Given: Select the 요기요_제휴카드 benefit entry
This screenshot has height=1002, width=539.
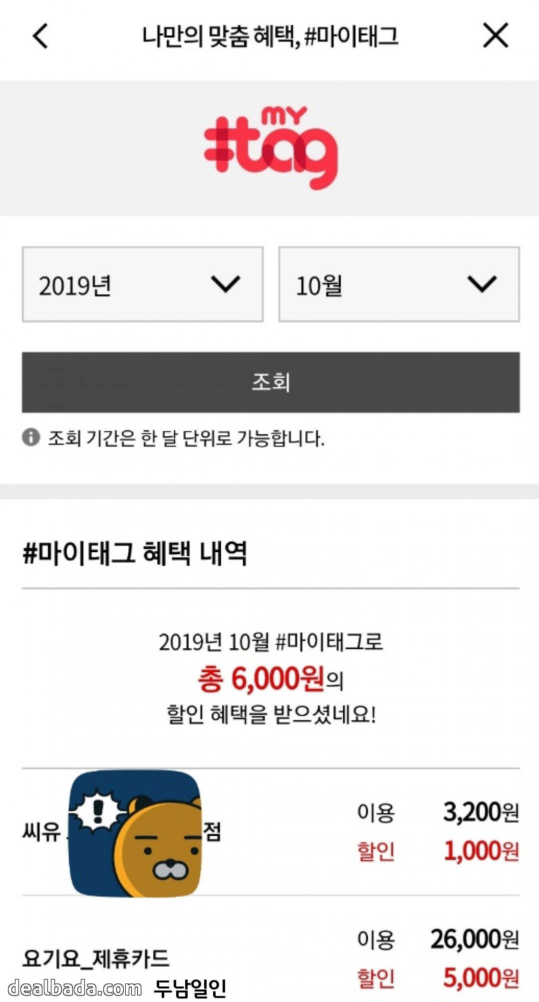Looking at the screenshot, I should coord(96,959).
